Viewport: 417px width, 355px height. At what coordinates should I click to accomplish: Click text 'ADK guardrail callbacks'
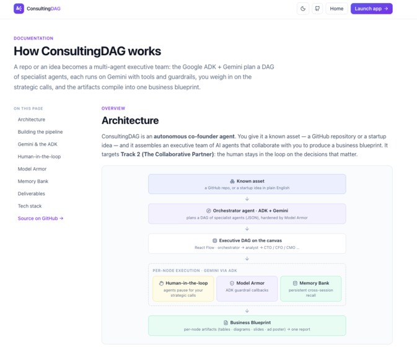pyautogui.click(x=247, y=290)
